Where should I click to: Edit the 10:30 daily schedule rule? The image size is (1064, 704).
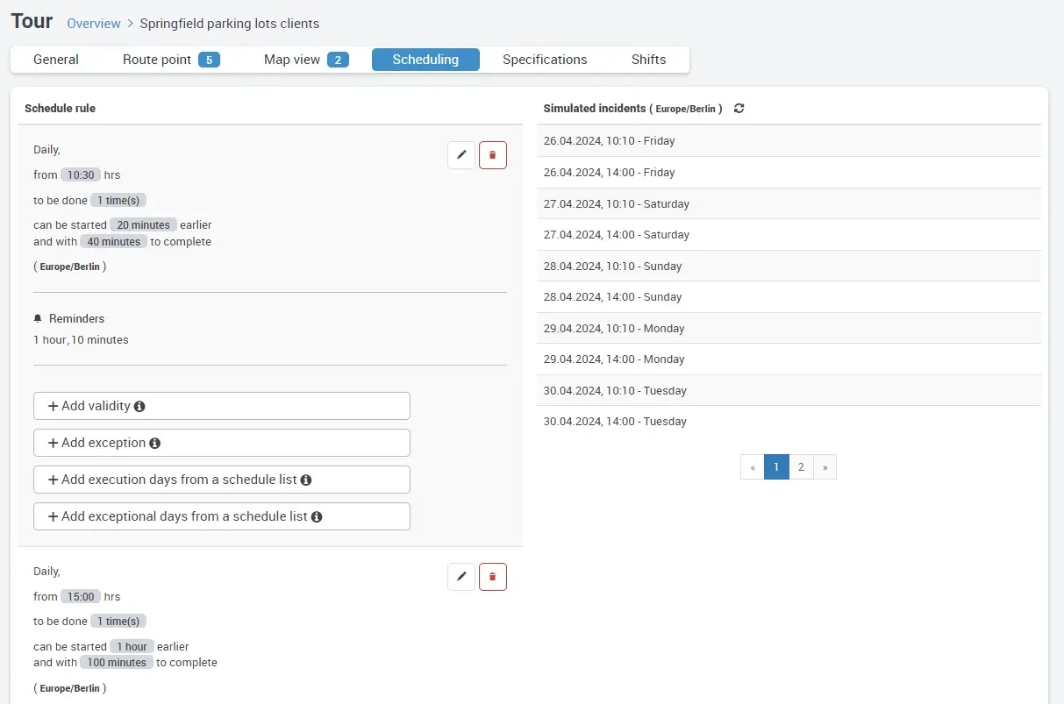click(461, 155)
